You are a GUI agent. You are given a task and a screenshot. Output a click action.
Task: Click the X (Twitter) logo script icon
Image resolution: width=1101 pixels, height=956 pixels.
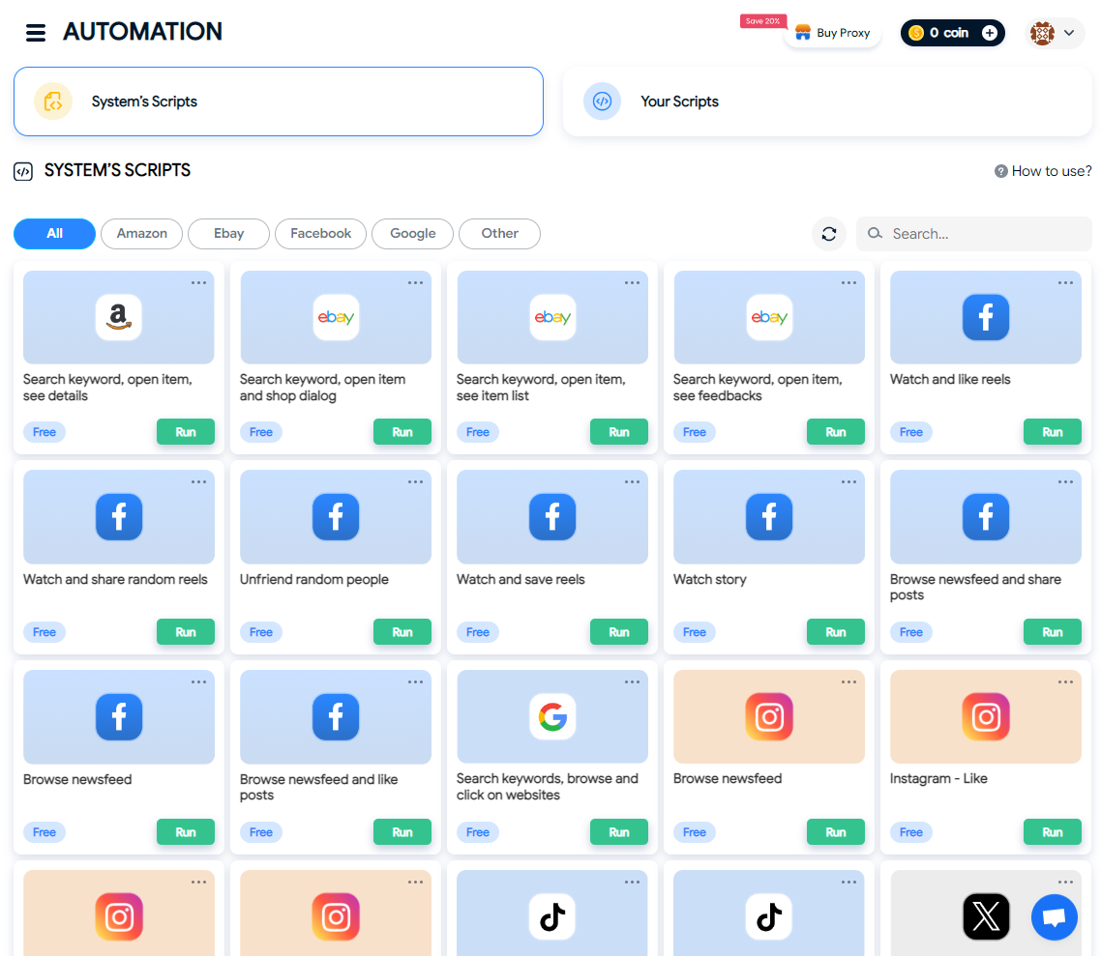(x=986, y=916)
